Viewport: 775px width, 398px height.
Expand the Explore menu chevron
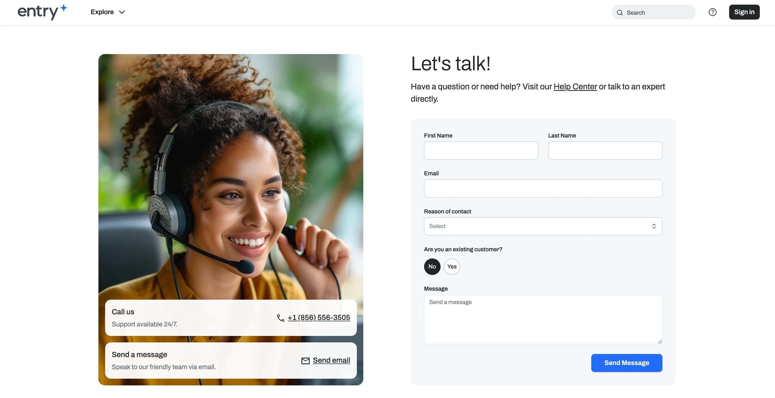pyautogui.click(x=122, y=12)
